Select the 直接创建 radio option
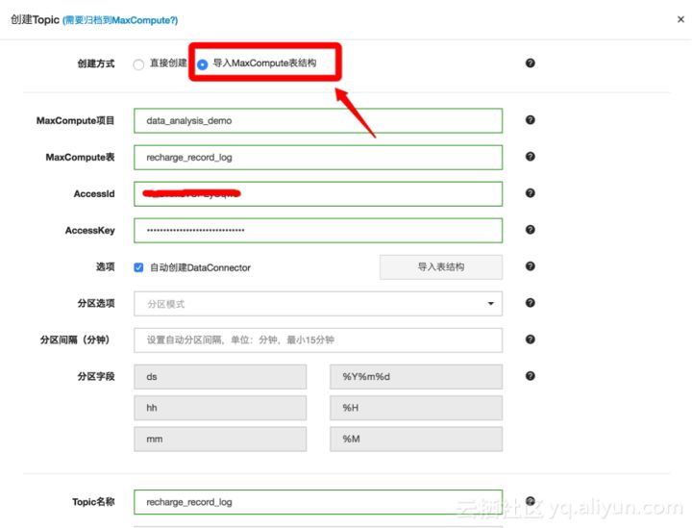Screen dimensions: 692x528 coord(138,64)
